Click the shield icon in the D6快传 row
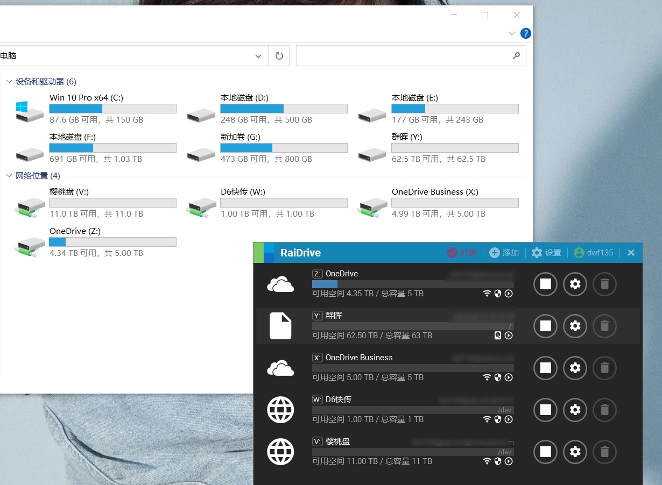The image size is (662, 485). (x=498, y=419)
